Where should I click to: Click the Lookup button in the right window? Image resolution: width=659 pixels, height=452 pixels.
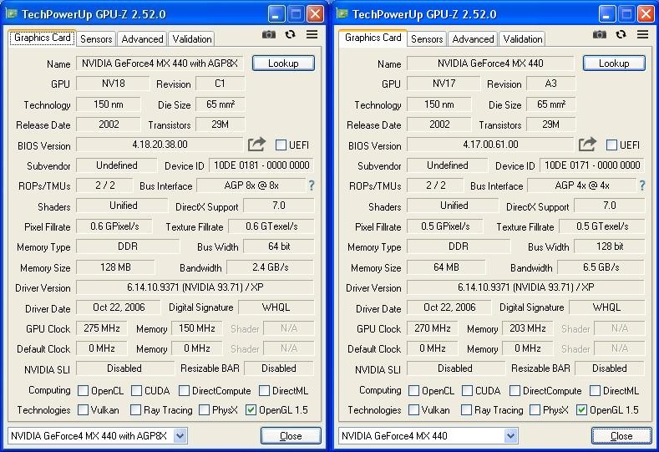[614, 63]
